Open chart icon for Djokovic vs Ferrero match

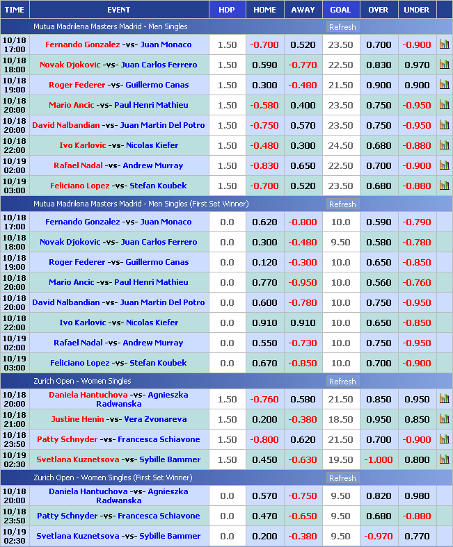pyautogui.click(x=444, y=65)
